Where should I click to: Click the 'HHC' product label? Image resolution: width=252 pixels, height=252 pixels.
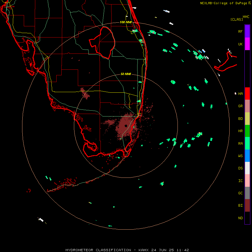coord(246,17)
